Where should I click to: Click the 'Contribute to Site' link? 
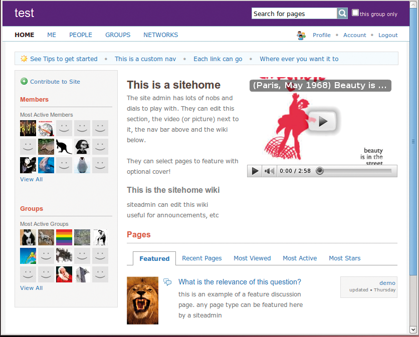[x=55, y=82]
